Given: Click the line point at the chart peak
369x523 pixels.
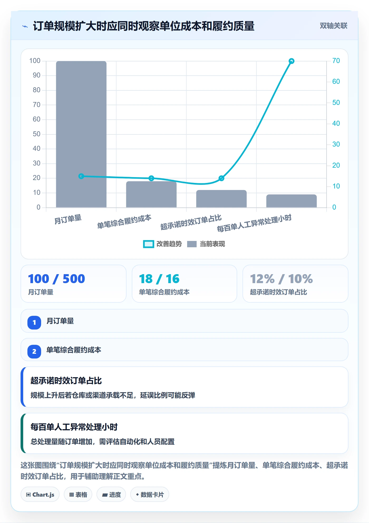Looking at the screenshot, I should [x=291, y=61].
